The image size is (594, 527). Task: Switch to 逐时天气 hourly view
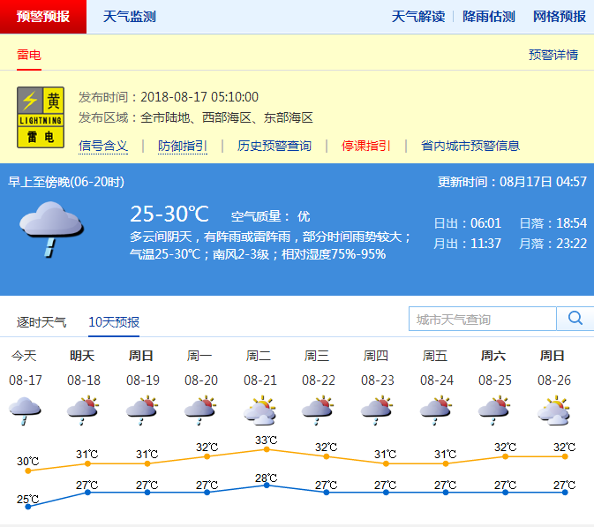pos(41,322)
